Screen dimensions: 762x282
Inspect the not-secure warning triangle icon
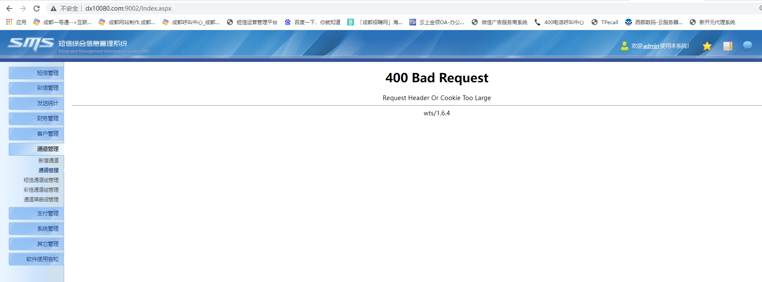click(x=54, y=8)
